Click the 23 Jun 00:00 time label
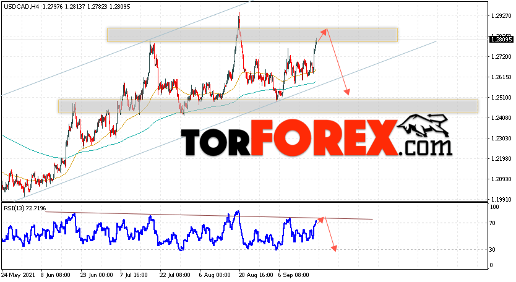Image resolution: width=516 pixels, height=282 pixels. coord(97,275)
